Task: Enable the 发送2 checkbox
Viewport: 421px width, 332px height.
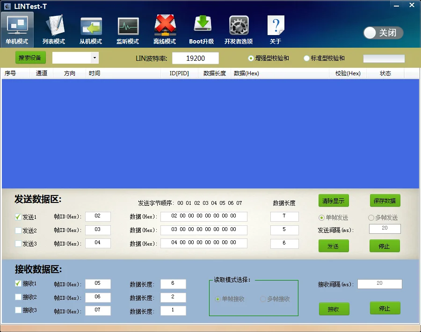Action: click(x=18, y=231)
